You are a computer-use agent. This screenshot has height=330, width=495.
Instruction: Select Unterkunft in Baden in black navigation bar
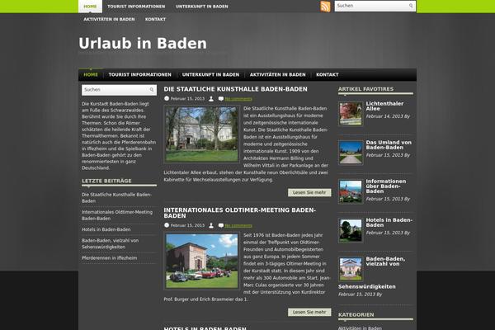(x=210, y=75)
